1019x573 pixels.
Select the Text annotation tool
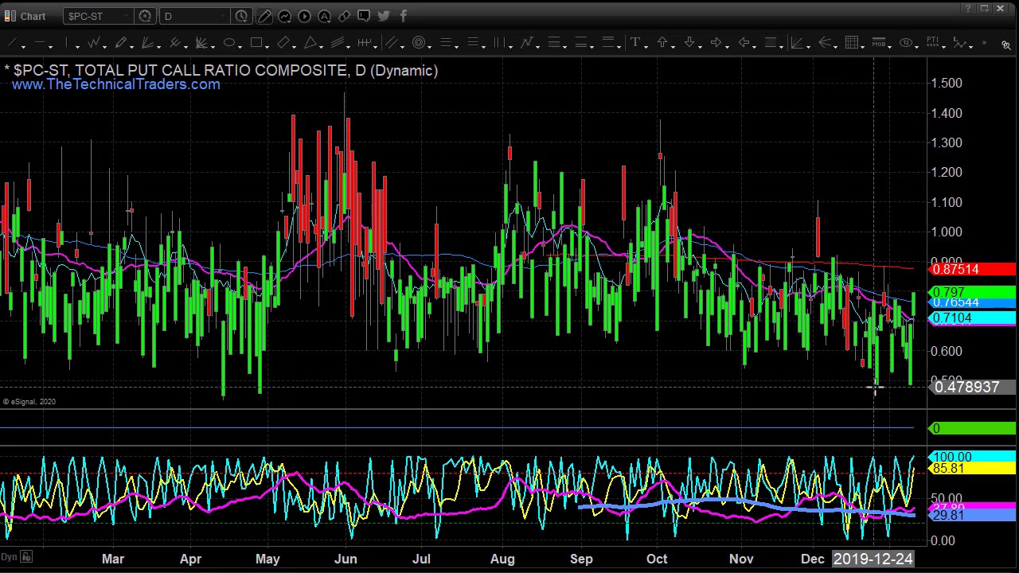coord(635,42)
